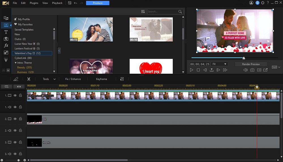
Task: Open preferences gear icon
Action: (263, 3)
